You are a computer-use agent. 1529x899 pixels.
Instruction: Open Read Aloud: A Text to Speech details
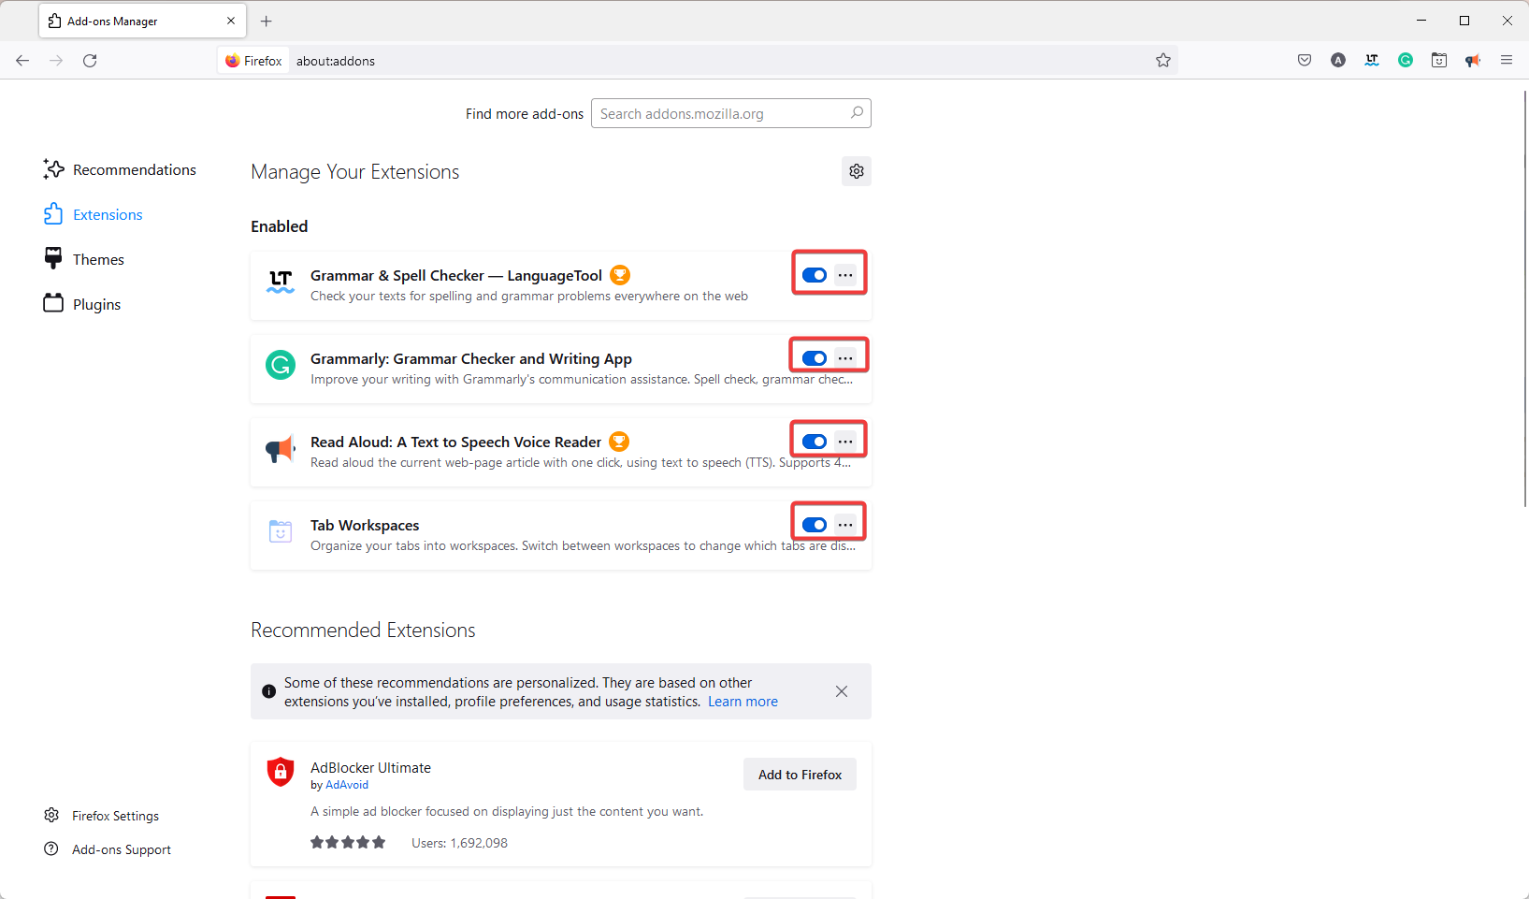[456, 442]
